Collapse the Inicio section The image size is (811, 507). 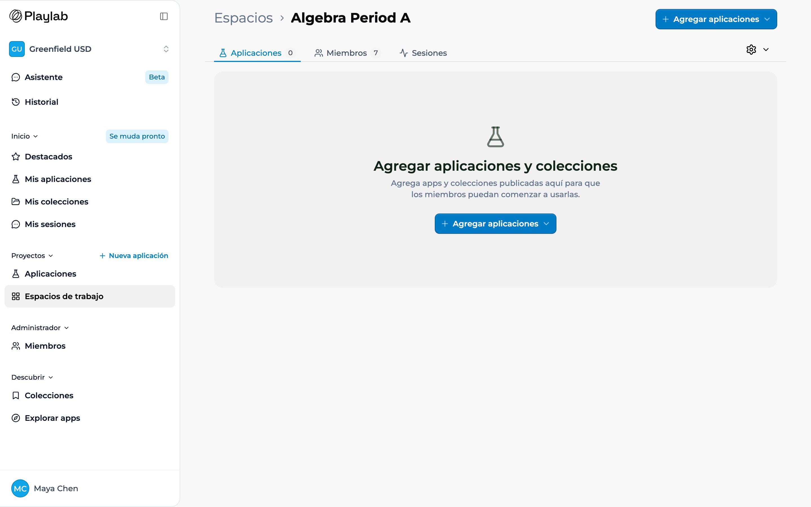click(x=24, y=136)
